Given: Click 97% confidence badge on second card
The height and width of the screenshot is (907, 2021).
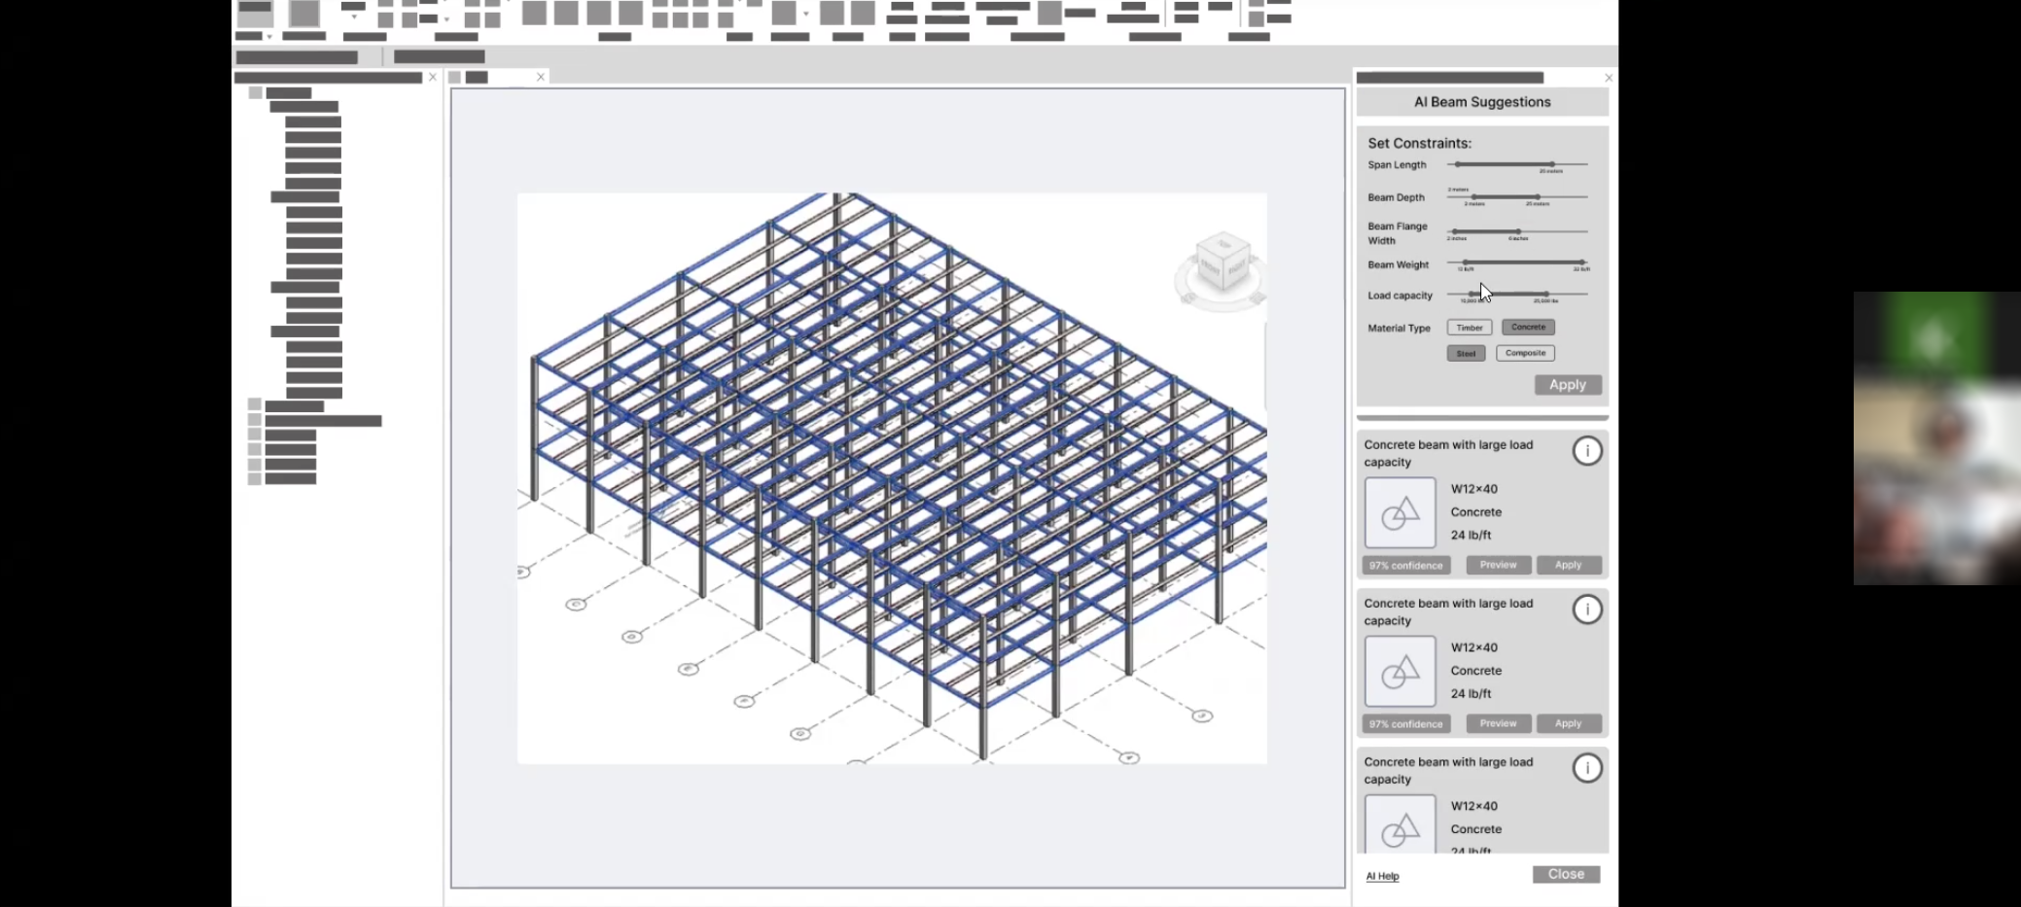Looking at the screenshot, I should coord(1406,723).
